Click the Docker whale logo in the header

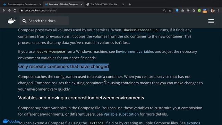pyautogui.click(x=11, y=21)
